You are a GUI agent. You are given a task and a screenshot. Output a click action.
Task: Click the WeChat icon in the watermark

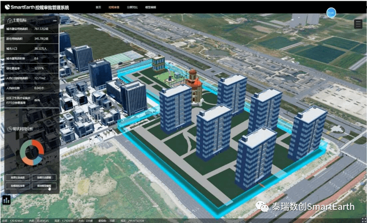point(264,207)
